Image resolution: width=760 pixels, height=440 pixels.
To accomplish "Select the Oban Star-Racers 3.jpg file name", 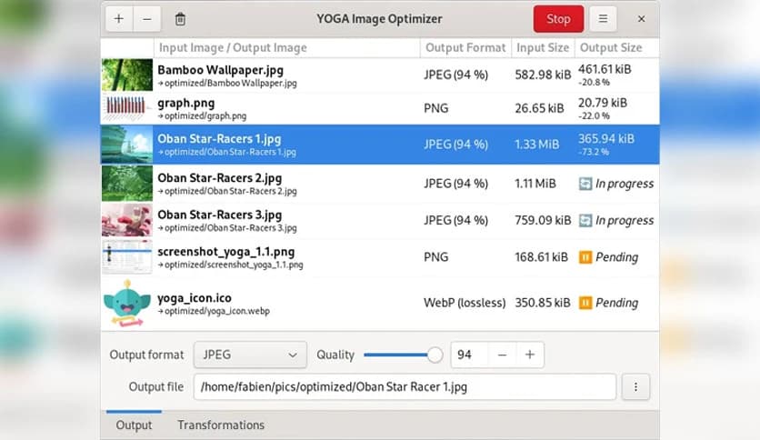I will coord(220,215).
